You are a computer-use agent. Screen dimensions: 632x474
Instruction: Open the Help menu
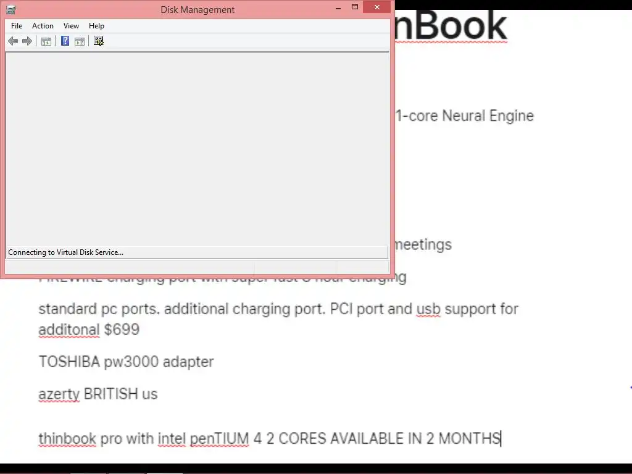click(96, 26)
